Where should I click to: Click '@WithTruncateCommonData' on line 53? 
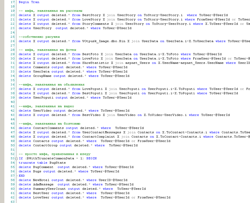(50, 159)
